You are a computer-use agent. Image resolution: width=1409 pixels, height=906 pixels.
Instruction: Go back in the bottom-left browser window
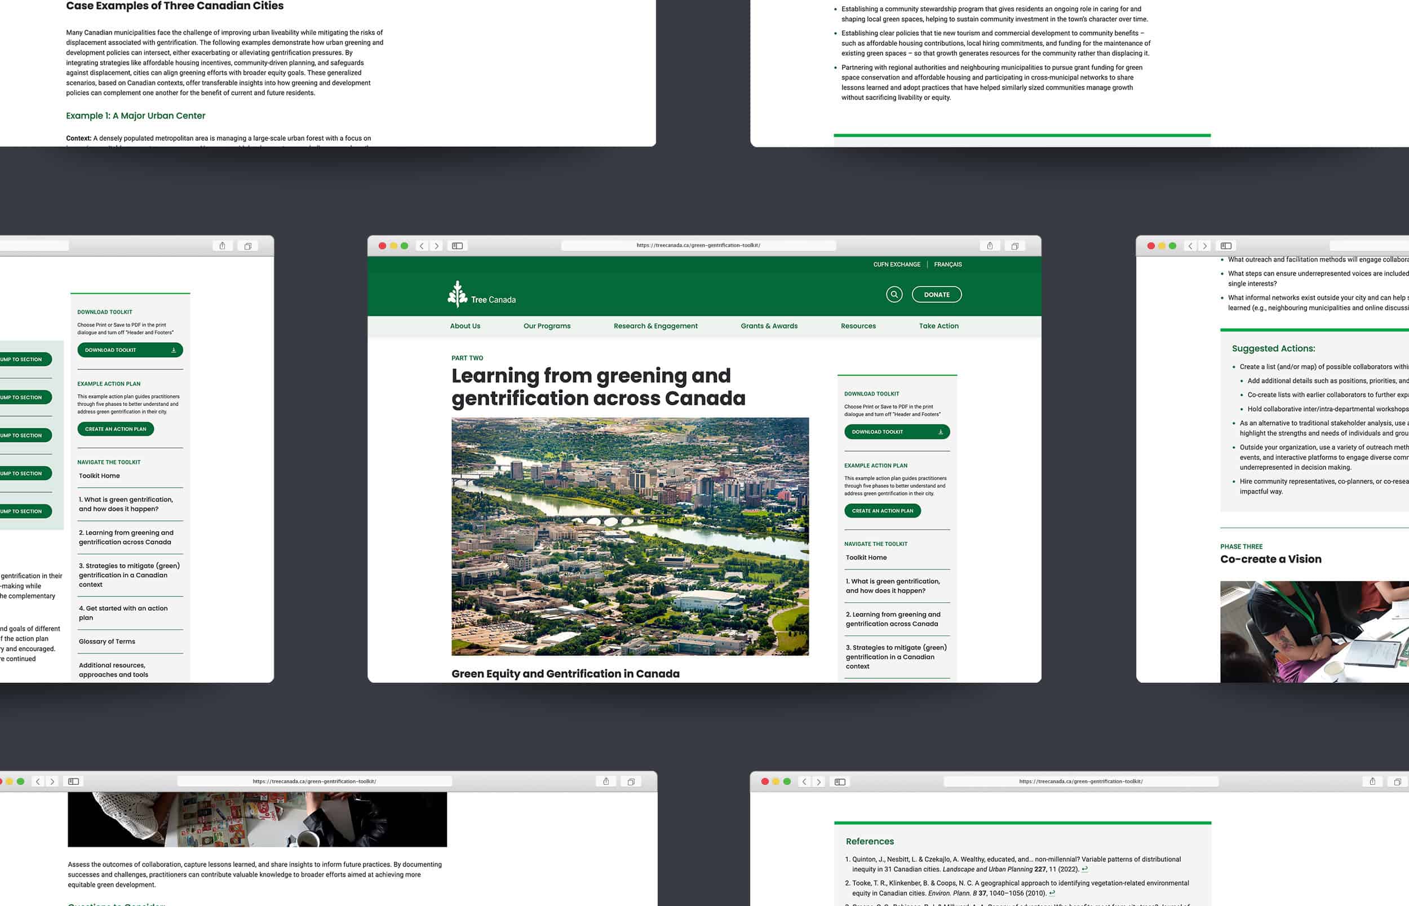(38, 781)
